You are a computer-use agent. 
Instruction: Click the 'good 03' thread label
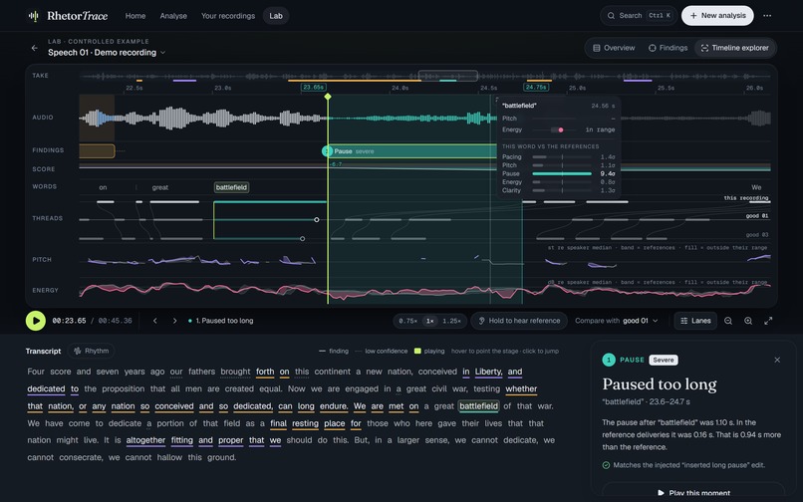757,235
